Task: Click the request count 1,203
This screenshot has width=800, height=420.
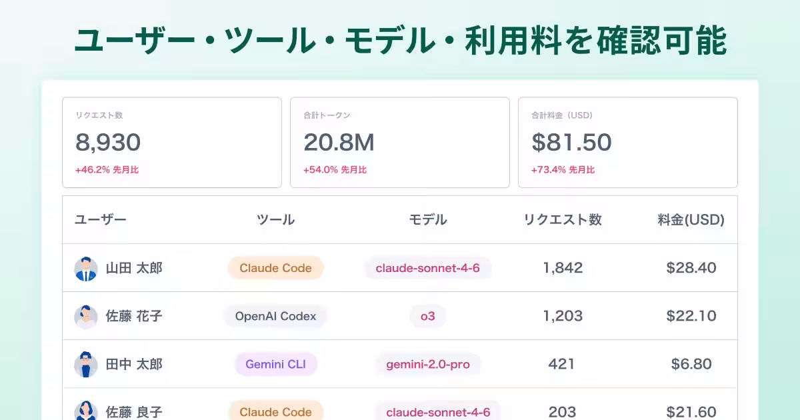Action: pos(563,316)
